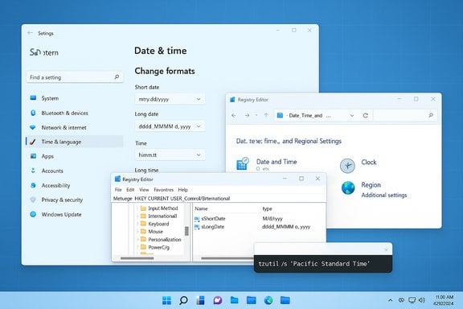Viewport: 463px width, 309px height.
Task: Click the volume icon in system tray
Action: [422, 300]
